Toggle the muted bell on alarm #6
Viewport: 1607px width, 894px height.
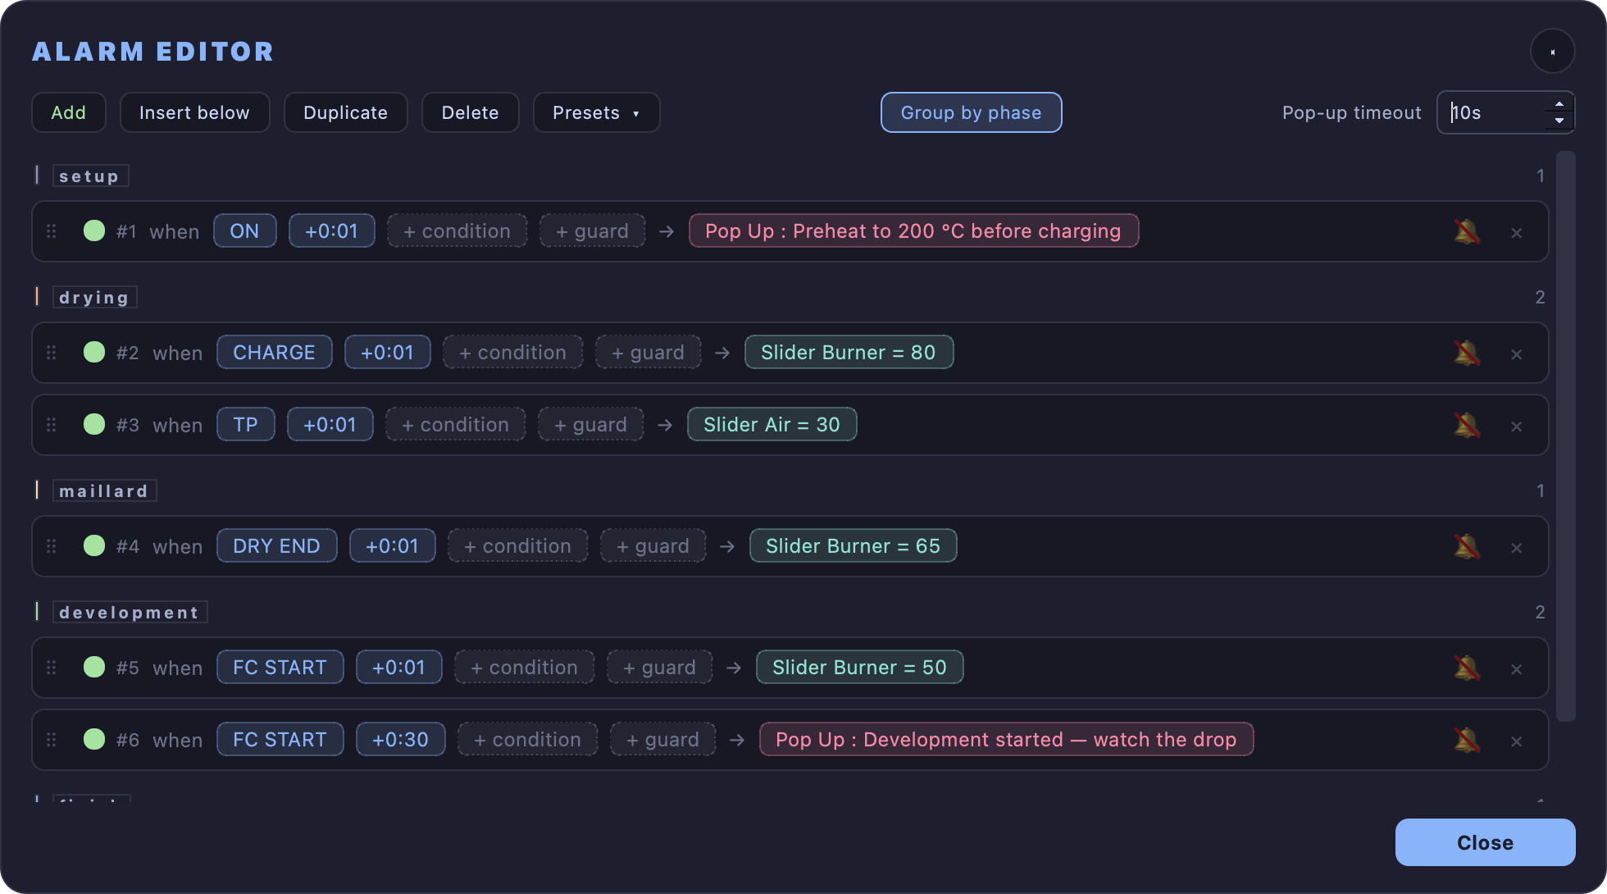click(x=1467, y=741)
